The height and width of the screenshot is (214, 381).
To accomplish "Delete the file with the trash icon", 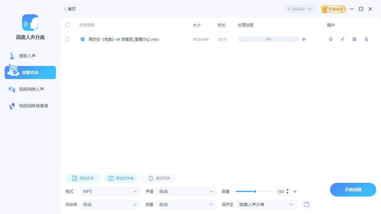I will [x=366, y=39].
